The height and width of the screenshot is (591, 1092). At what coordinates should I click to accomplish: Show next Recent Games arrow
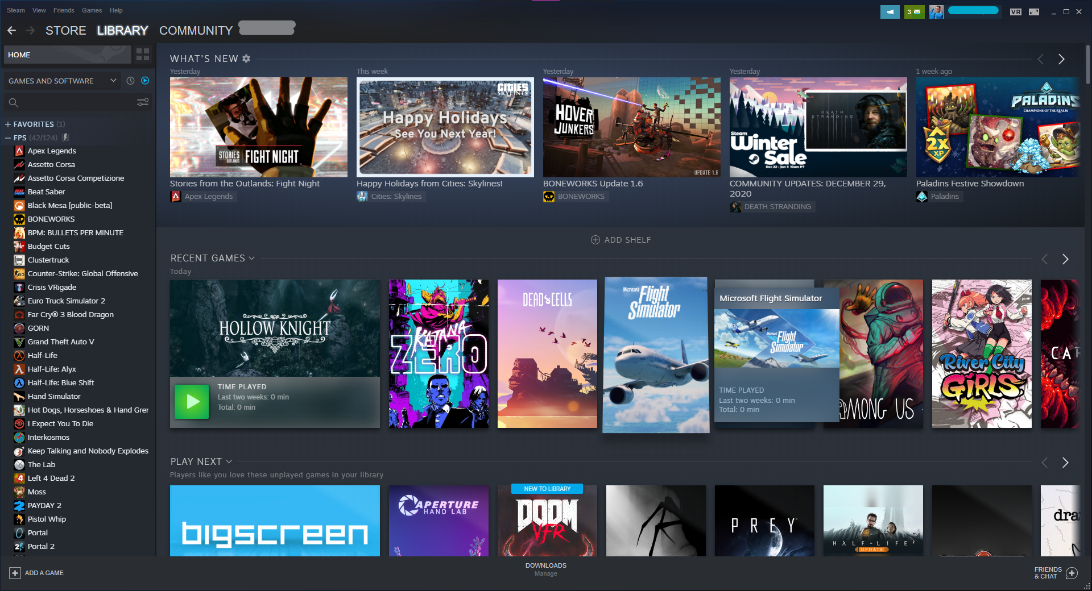pyautogui.click(x=1065, y=259)
